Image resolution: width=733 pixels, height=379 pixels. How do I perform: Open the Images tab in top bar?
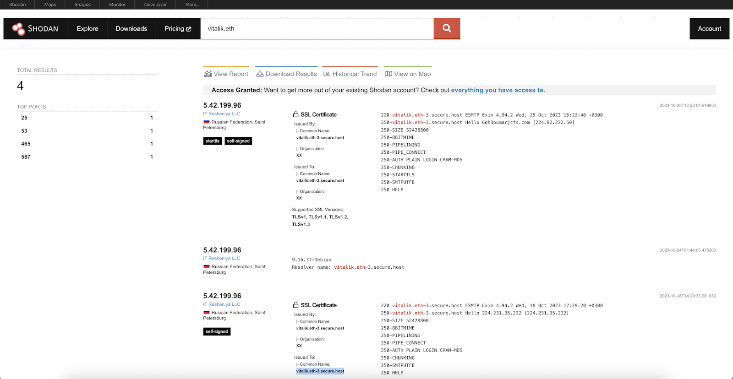click(82, 5)
